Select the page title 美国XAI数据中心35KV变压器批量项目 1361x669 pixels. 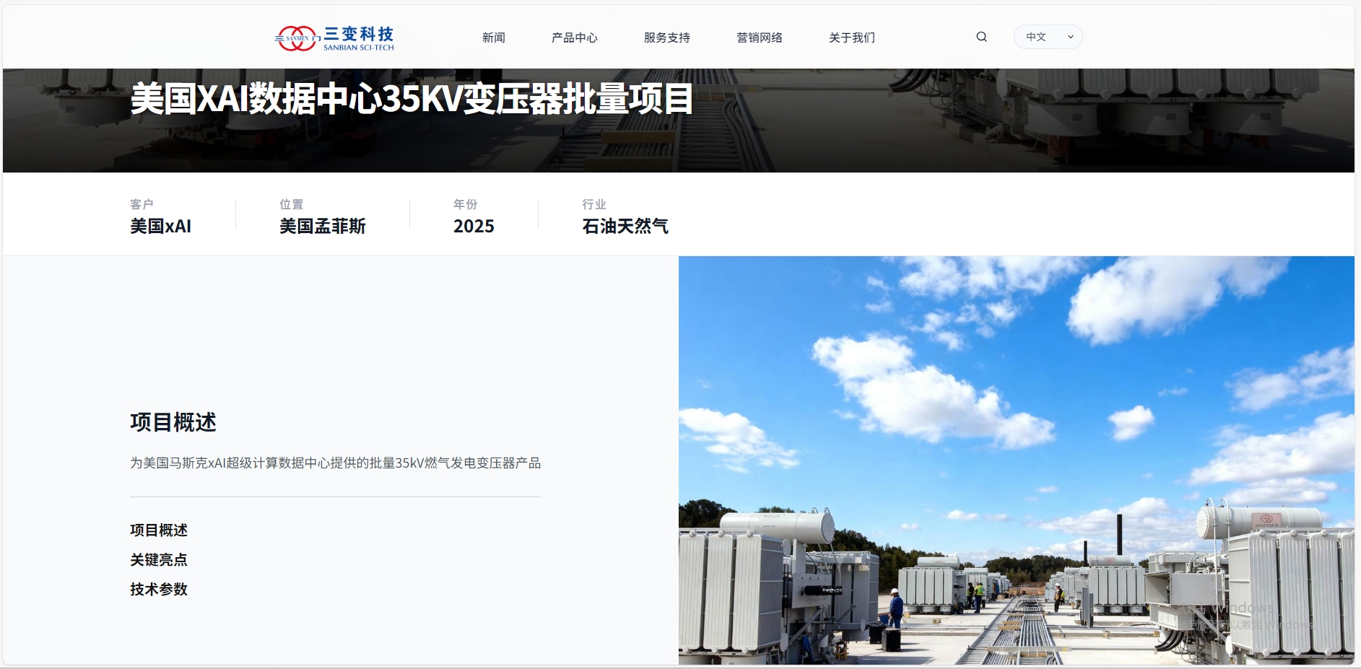coord(412,99)
